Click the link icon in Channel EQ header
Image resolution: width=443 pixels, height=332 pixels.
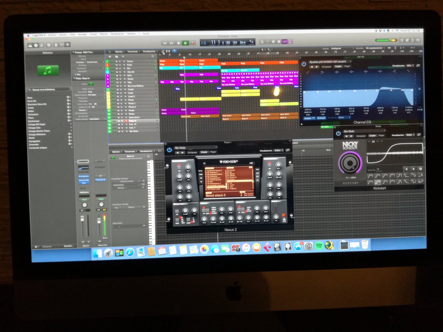[418, 65]
